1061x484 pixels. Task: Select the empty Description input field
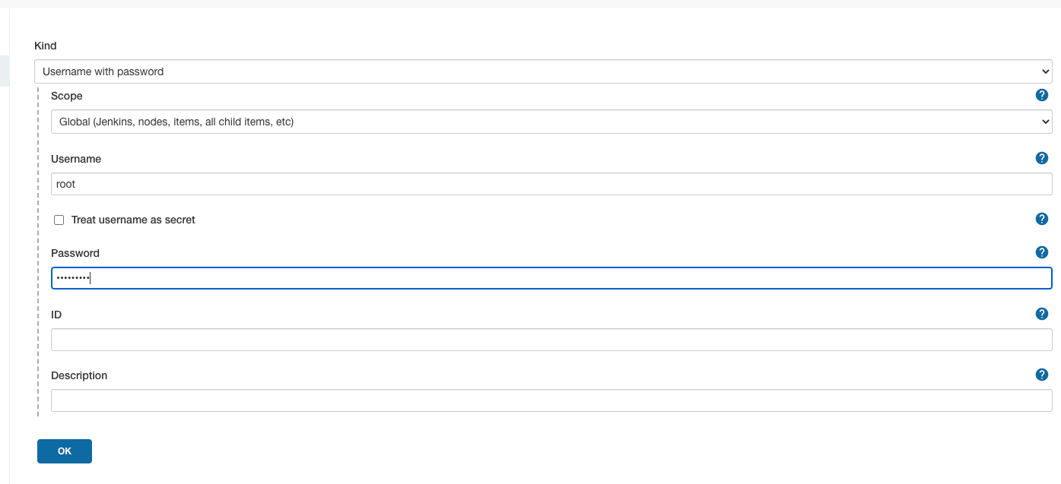551,400
